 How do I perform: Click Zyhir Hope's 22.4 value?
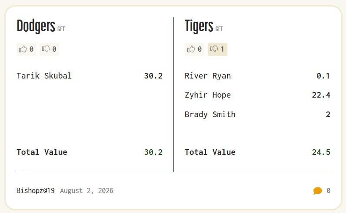point(321,95)
